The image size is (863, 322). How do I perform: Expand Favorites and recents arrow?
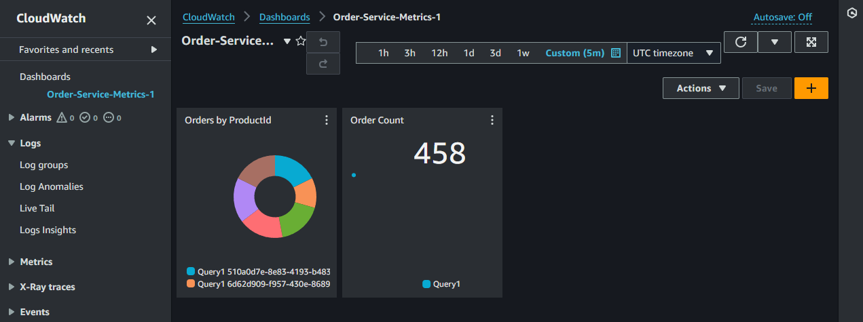154,49
